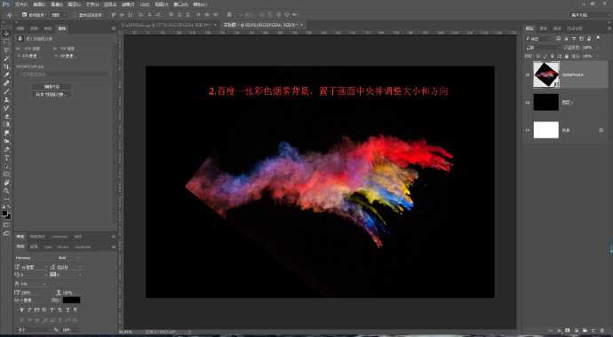This screenshot has width=613, height=337.
Task: Hide the black fill layer
Action: click(x=529, y=102)
